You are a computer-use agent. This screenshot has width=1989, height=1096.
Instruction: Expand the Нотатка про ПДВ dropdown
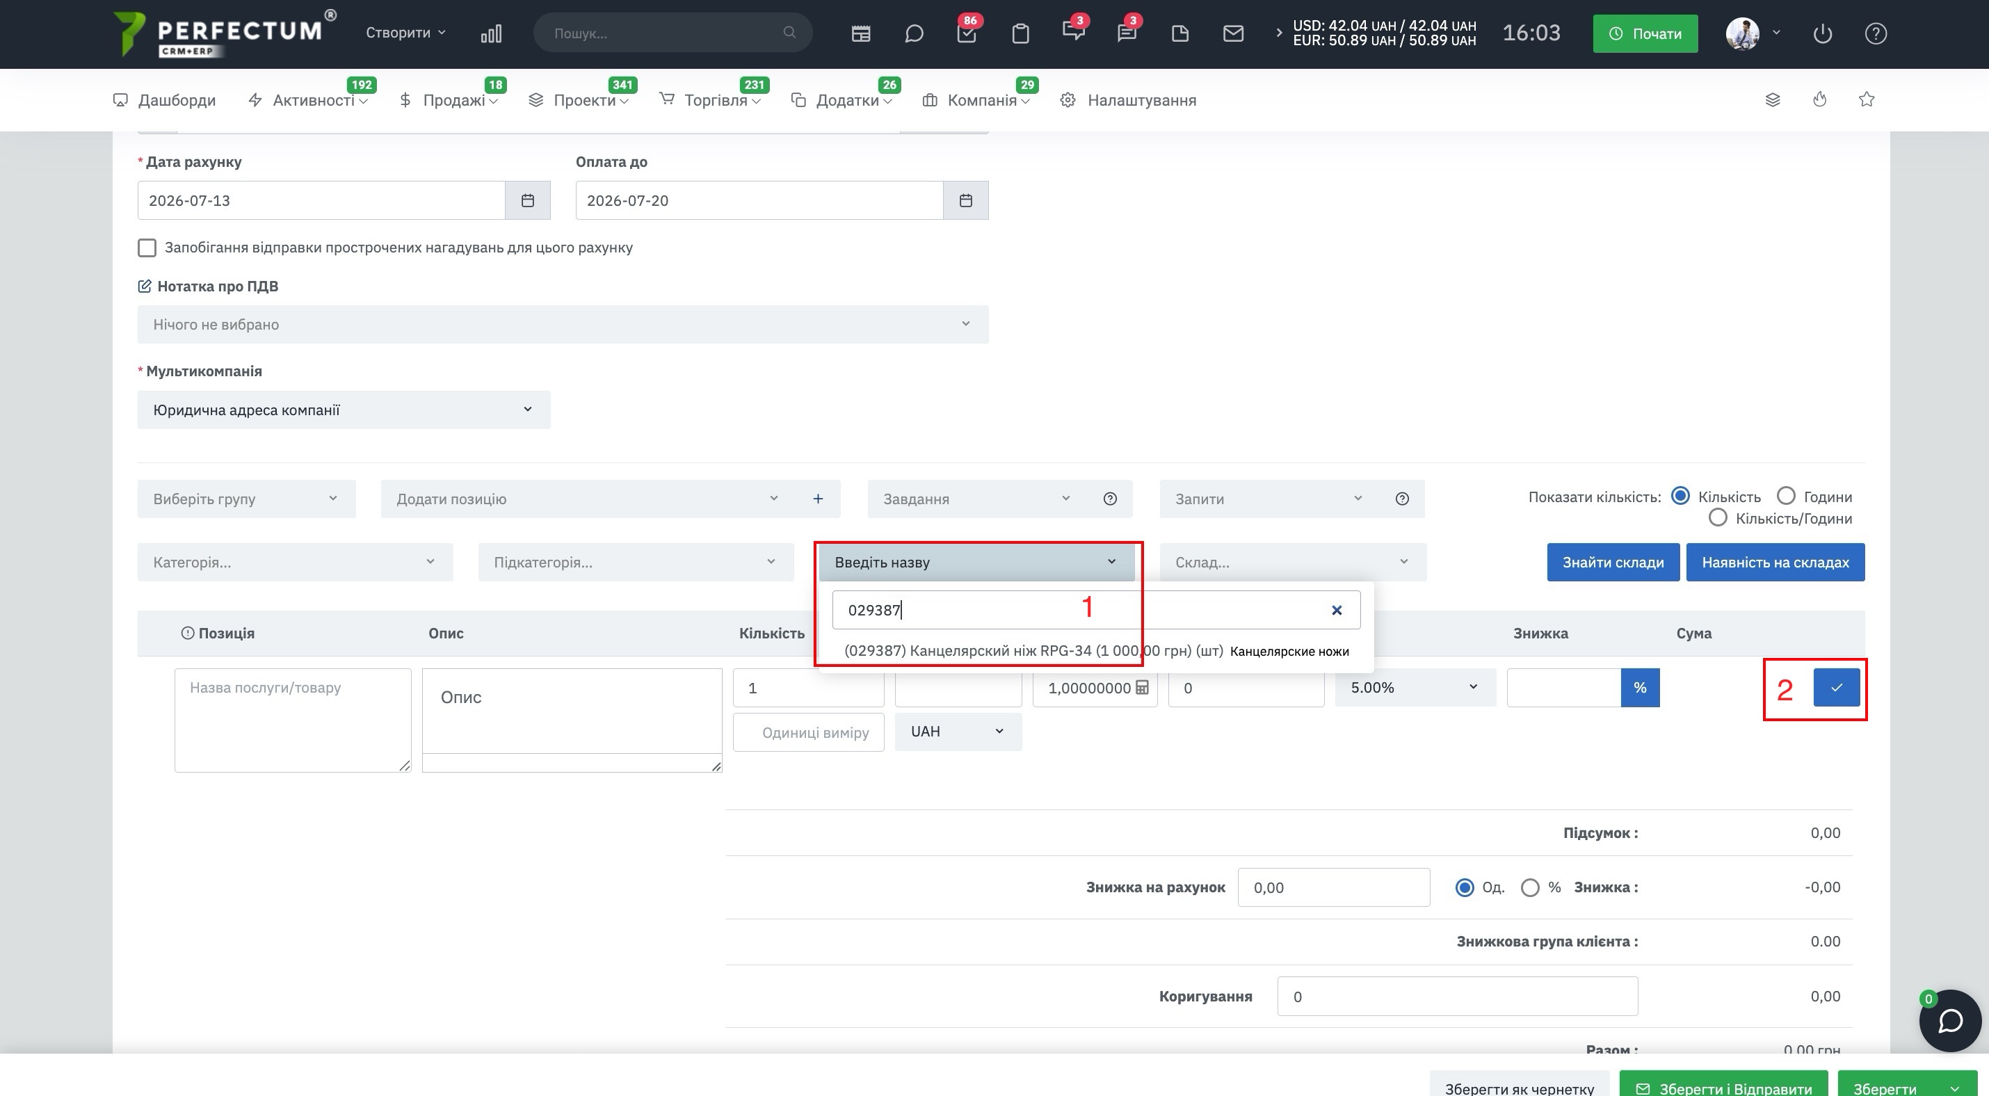click(x=563, y=325)
